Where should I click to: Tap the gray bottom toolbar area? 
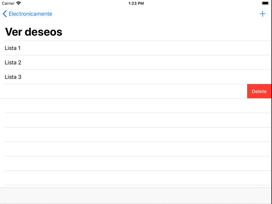136,196
